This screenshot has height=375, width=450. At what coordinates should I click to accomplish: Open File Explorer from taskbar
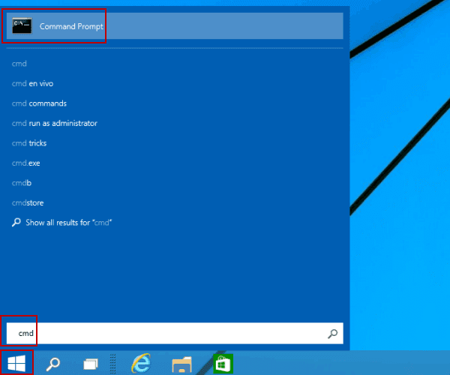[181, 364]
